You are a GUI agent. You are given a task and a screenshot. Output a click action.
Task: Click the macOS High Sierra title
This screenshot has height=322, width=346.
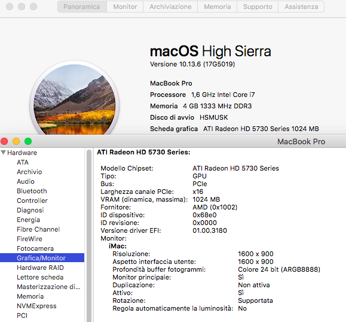210,51
